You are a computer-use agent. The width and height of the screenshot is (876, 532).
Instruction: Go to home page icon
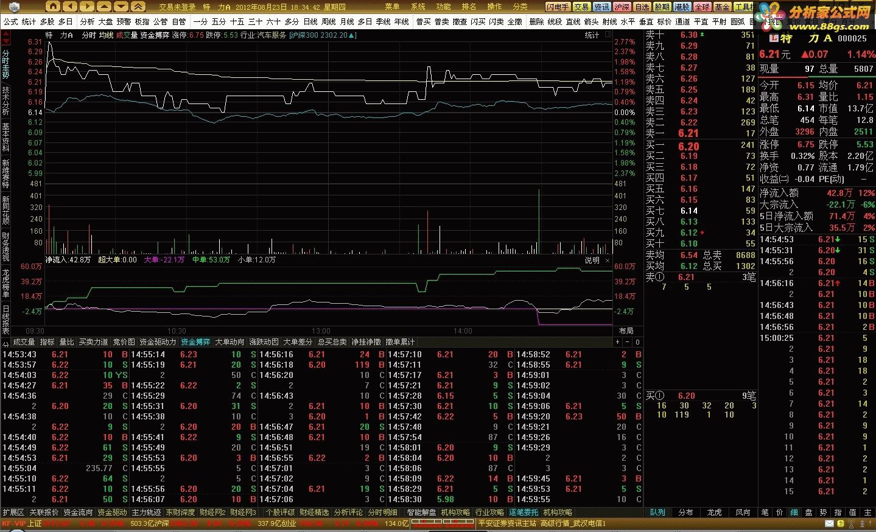tap(53, 6)
